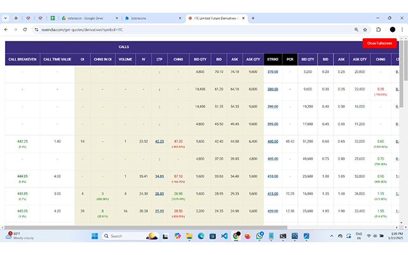Open the clock showing 1:09 PM

395,236
